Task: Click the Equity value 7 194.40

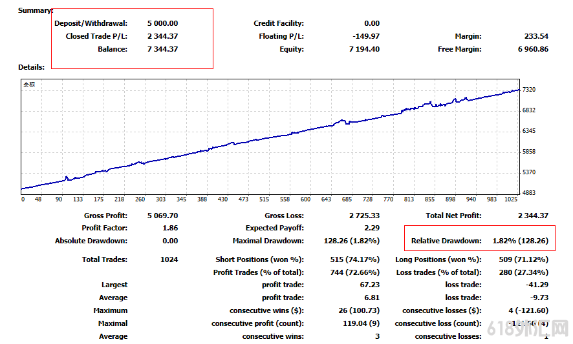Action: pyautogui.click(x=364, y=49)
